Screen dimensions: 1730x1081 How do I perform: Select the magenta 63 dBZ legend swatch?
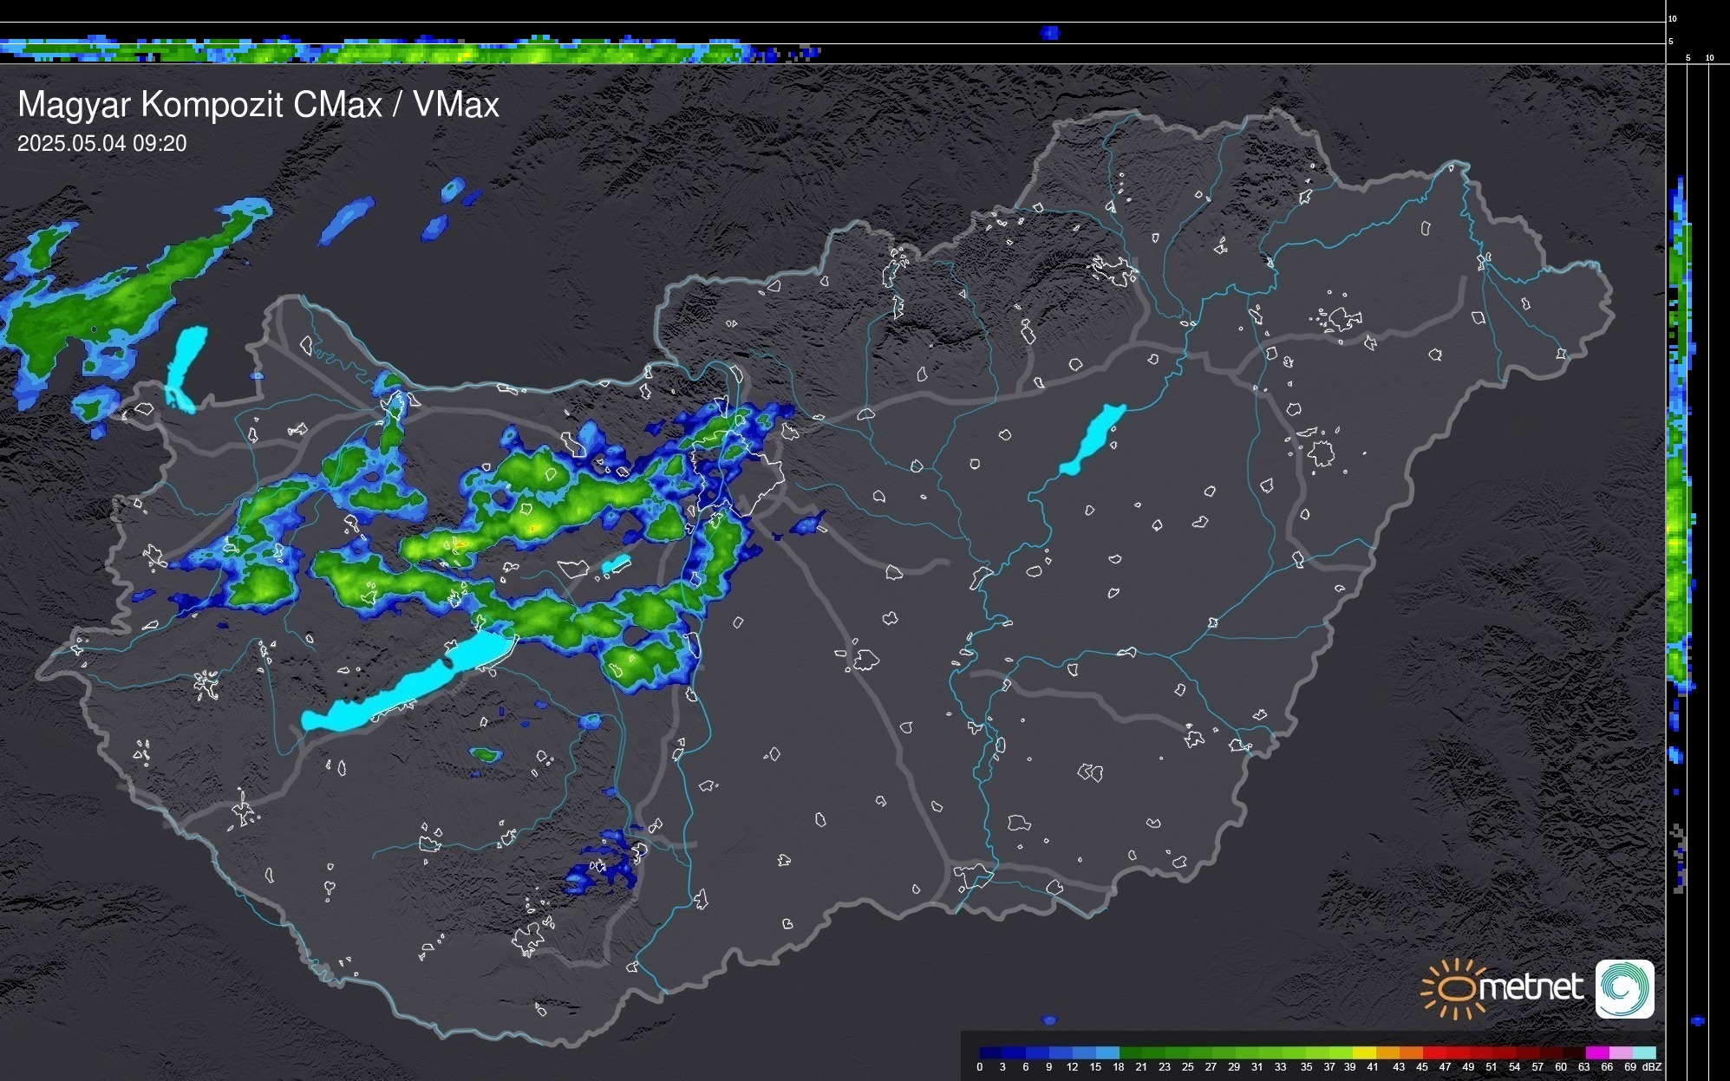[1596, 1052]
